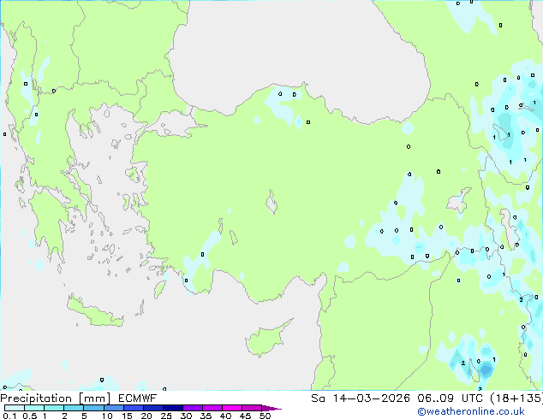The width and height of the screenshot is (543, 419).
Task: Open the weatheronline.co.uk copyright link
Action: tap(471, 411)
